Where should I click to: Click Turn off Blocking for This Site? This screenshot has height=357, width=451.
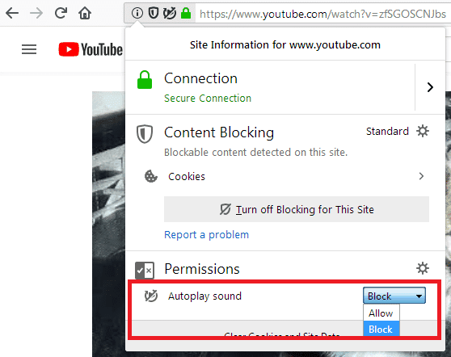pos(297,209)
